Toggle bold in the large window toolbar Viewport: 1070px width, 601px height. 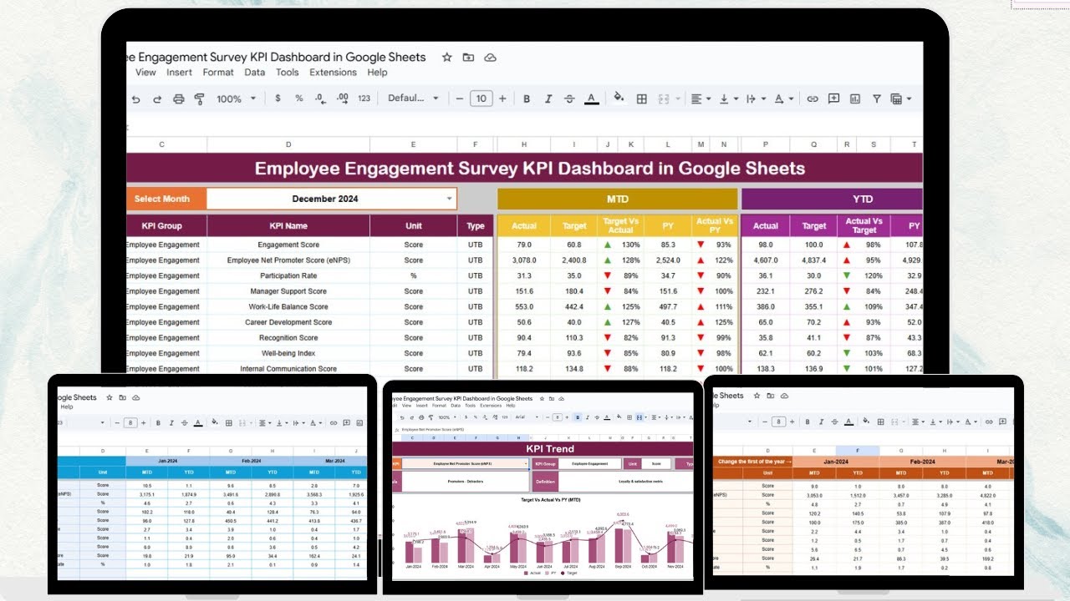pos(527,98)
